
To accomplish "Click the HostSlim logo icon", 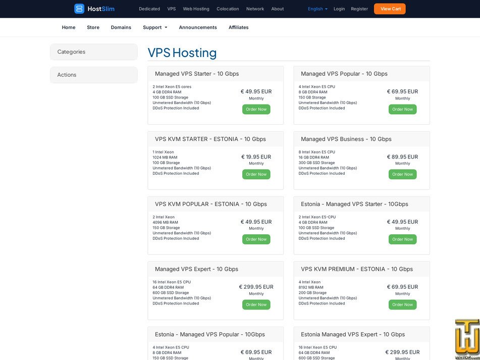I will click(x=79, y=9).
